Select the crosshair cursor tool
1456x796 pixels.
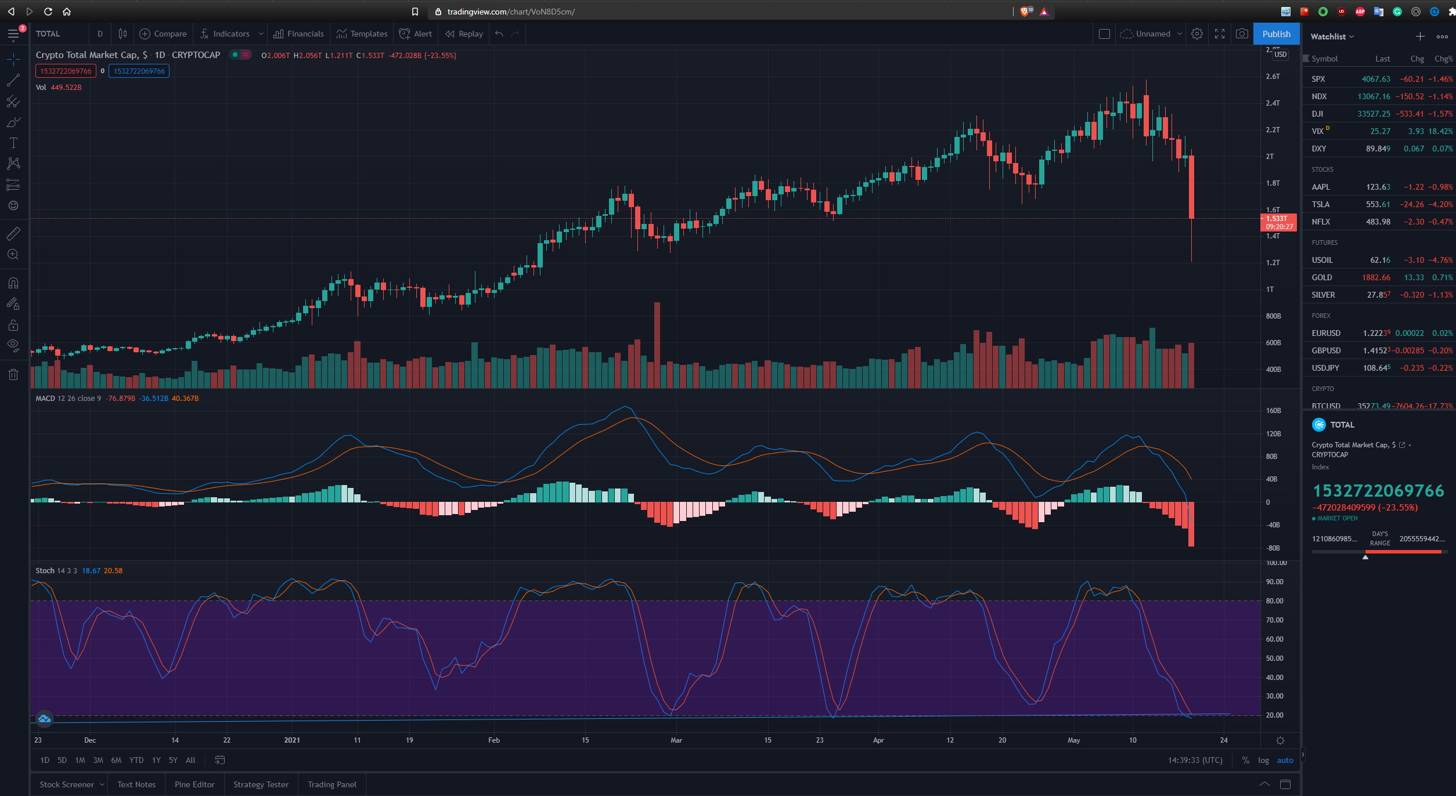pos(13,59)
